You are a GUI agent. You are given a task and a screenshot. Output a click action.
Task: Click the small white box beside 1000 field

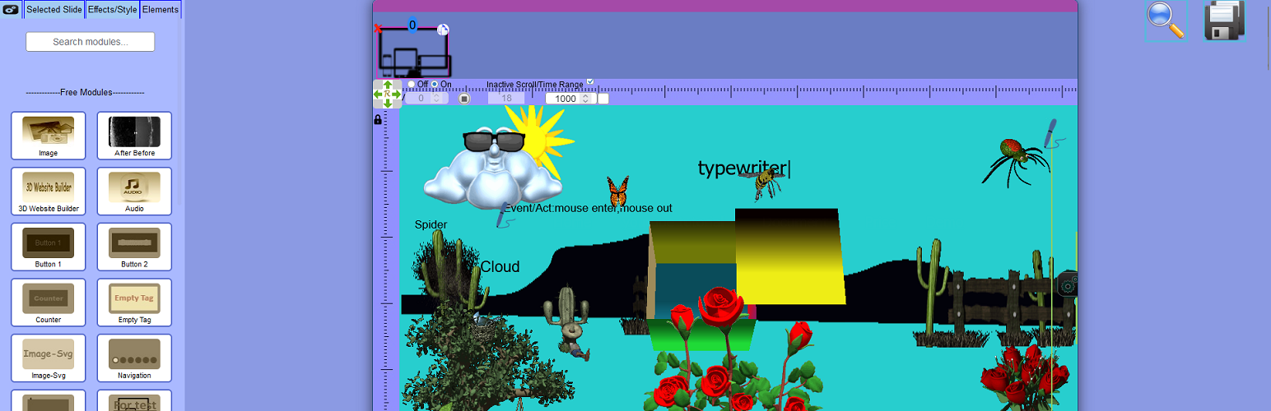(x=603, y=99)
